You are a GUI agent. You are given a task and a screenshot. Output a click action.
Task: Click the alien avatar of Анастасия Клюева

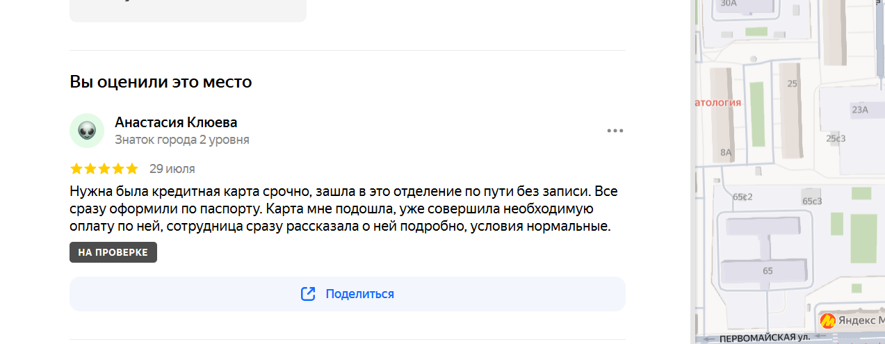coord(87,130)
